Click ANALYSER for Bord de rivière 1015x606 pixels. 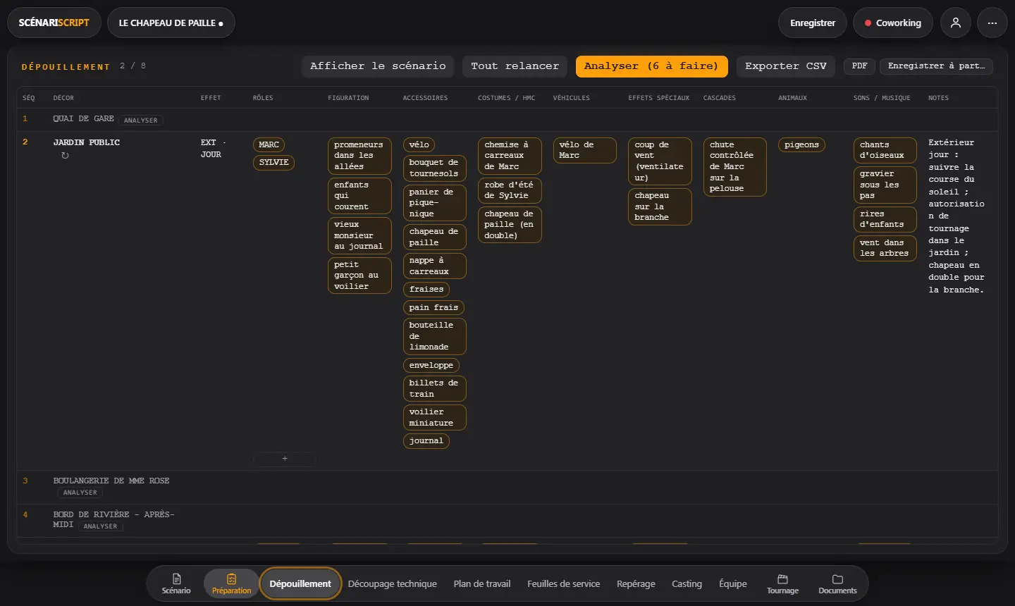click(x=101, y=526)
